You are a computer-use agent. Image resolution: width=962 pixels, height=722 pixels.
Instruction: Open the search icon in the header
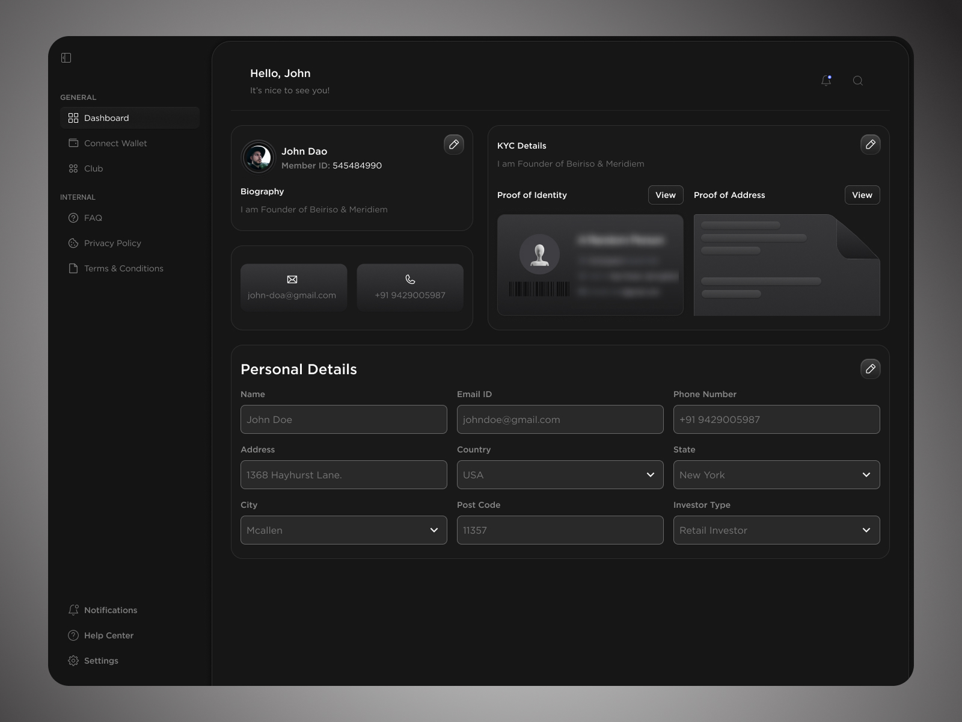(858, 80)
